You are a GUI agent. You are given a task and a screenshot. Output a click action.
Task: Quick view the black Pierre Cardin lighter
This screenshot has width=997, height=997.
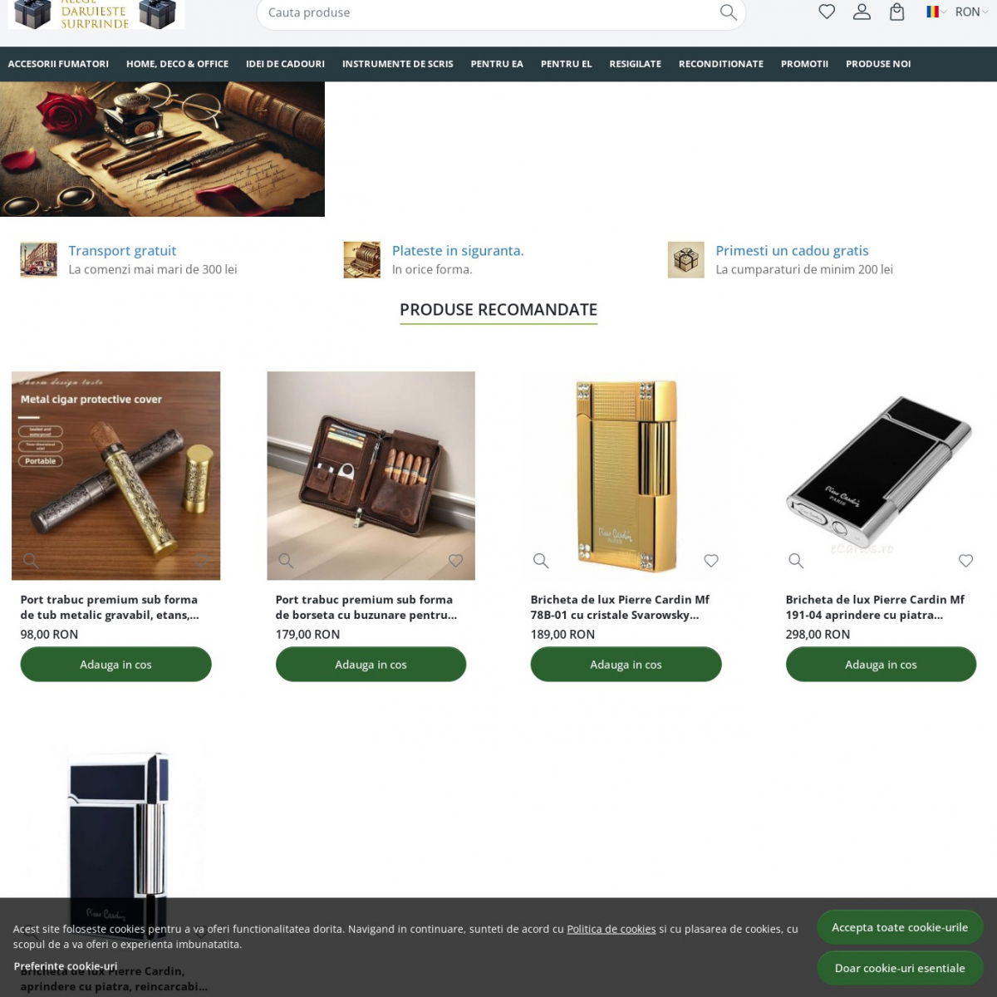tap(796, 561)
